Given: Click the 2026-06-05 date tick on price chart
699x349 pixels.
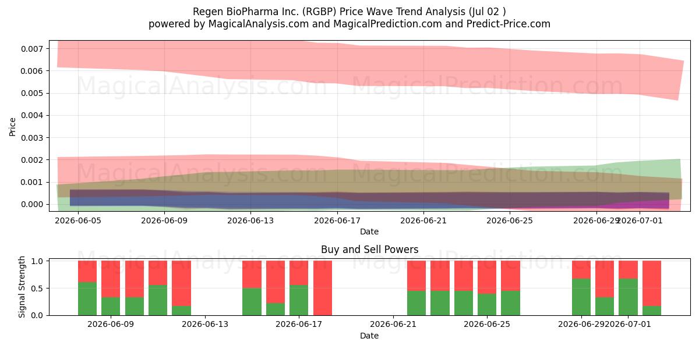Looking at the screenshot, I should tap(77, 220).
